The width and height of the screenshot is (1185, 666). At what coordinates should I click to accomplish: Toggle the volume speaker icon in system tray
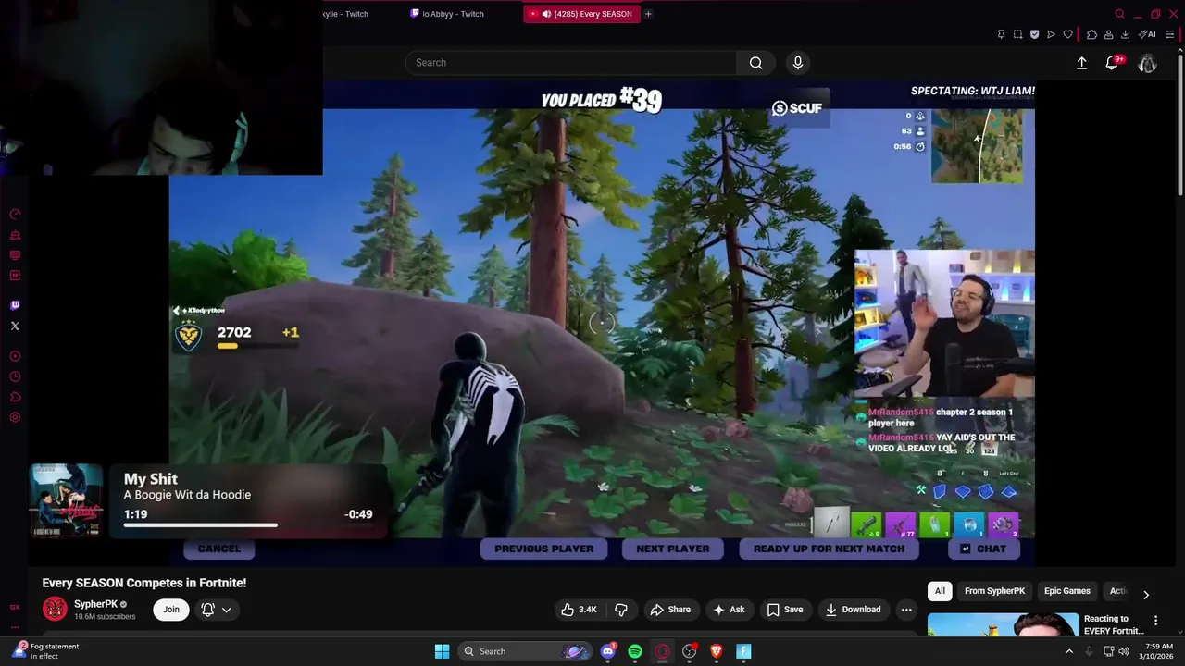[x=1124, y=651]
